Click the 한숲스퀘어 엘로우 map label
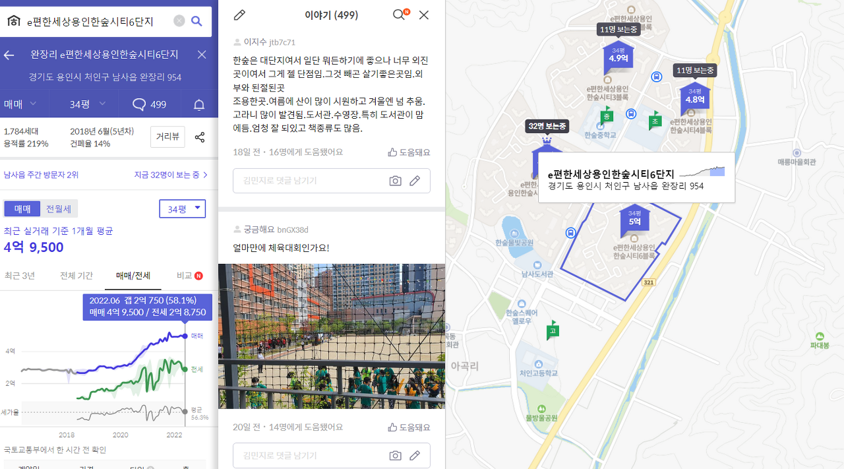The width and height of the screenshot is (844, 469). (x=522, y=317)
